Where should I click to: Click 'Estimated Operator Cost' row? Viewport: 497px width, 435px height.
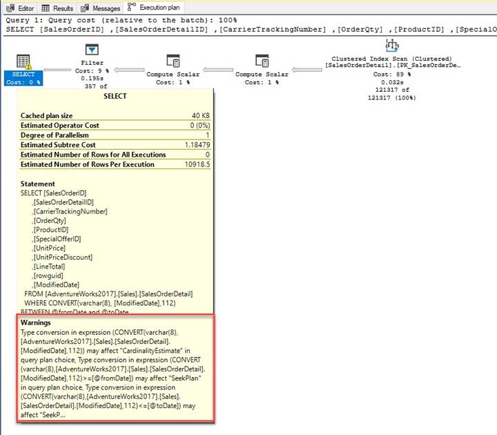(115, 126)
